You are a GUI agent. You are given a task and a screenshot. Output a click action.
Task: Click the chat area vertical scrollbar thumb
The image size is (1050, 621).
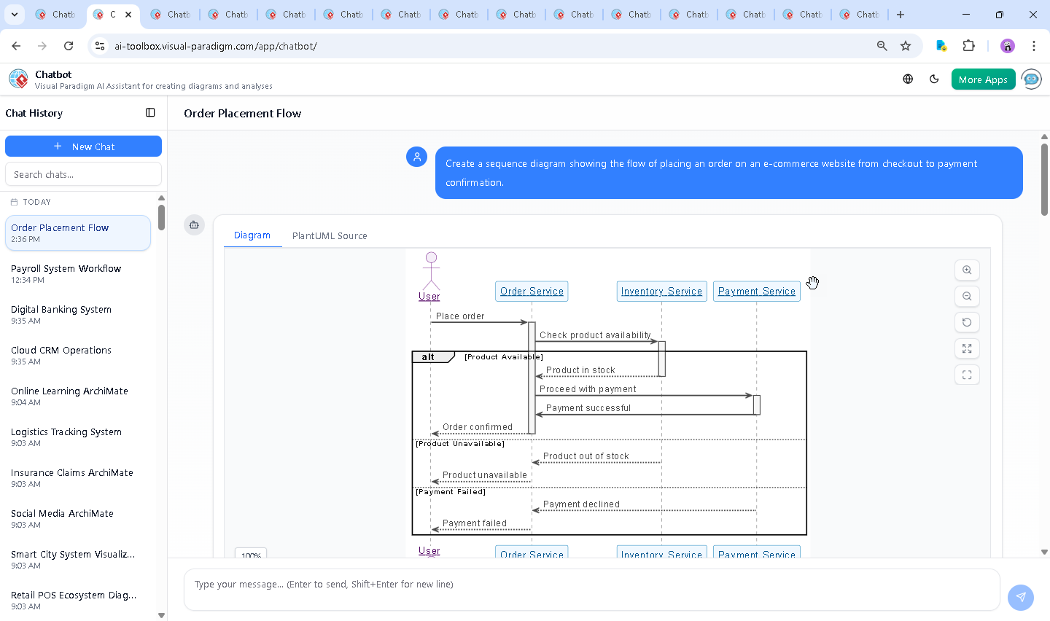1044,179
